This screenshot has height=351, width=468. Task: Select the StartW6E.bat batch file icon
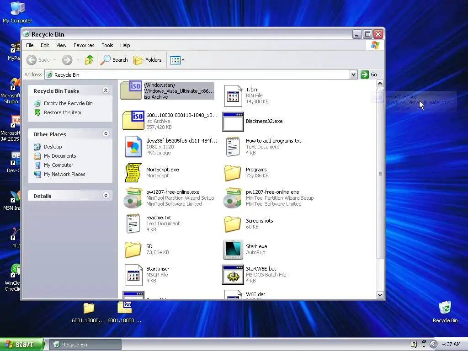pos(233,275)
